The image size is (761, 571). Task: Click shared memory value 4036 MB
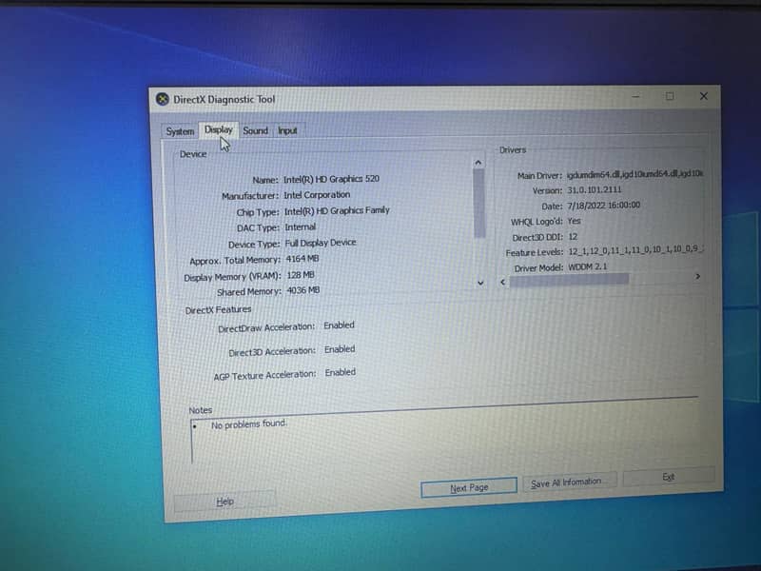pyautogui.click(x=303, y=290)
